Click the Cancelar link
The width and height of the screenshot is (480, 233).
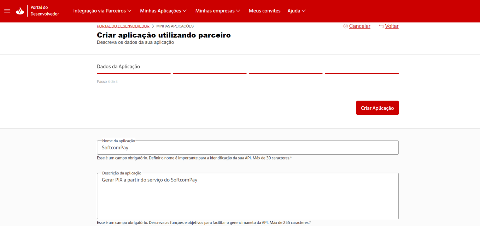tap(359, 26)
